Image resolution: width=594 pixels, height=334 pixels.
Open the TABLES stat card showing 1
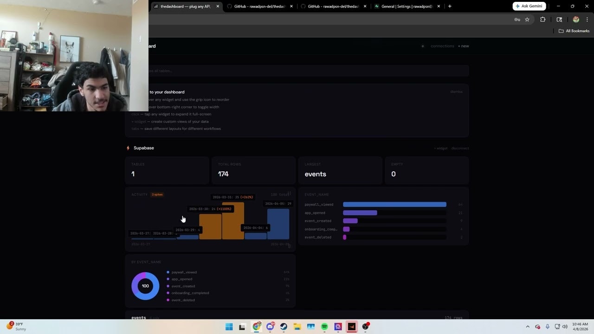click(167, 170)
